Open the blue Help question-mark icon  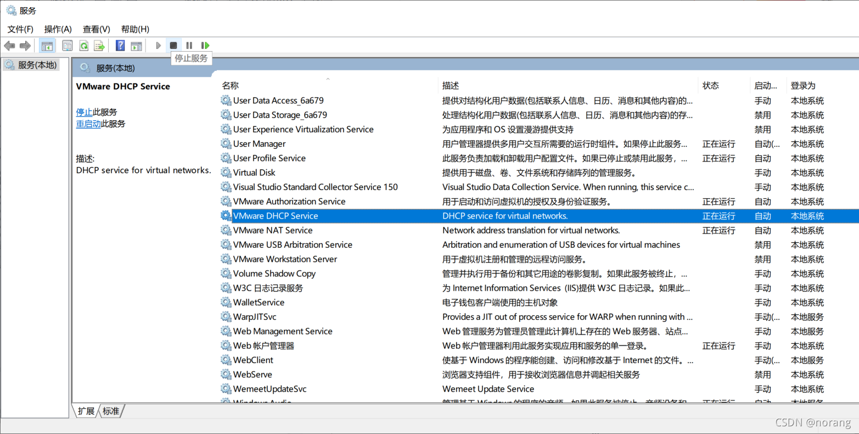tap(120, 46)
